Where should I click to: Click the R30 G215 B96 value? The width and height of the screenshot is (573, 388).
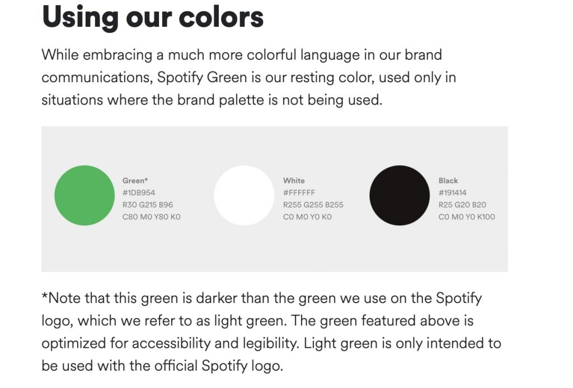point(148,205)
